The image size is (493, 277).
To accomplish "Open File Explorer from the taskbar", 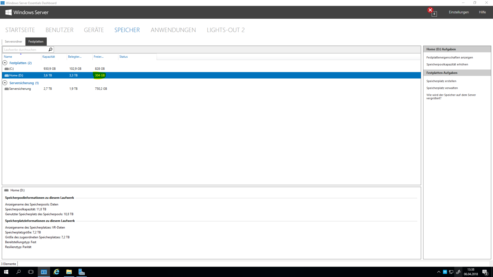I will pos(69,272).
